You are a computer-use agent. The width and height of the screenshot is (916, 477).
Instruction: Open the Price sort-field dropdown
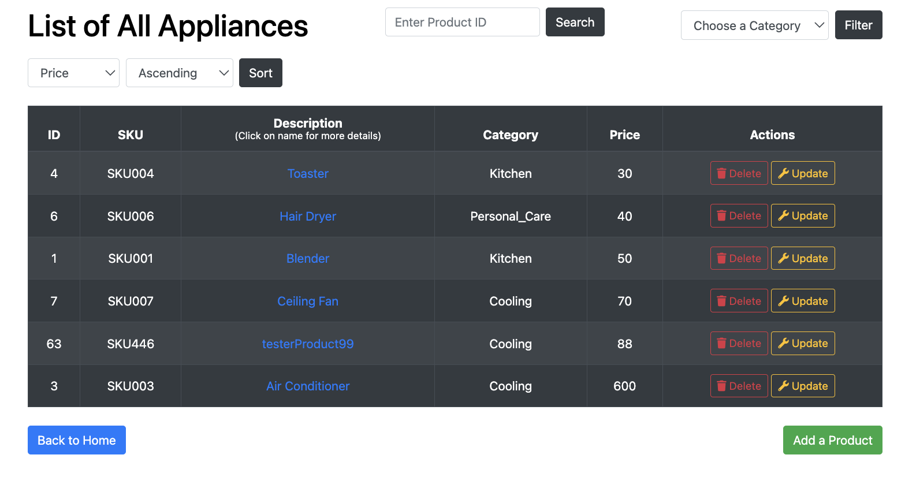[x=73, y=73]
